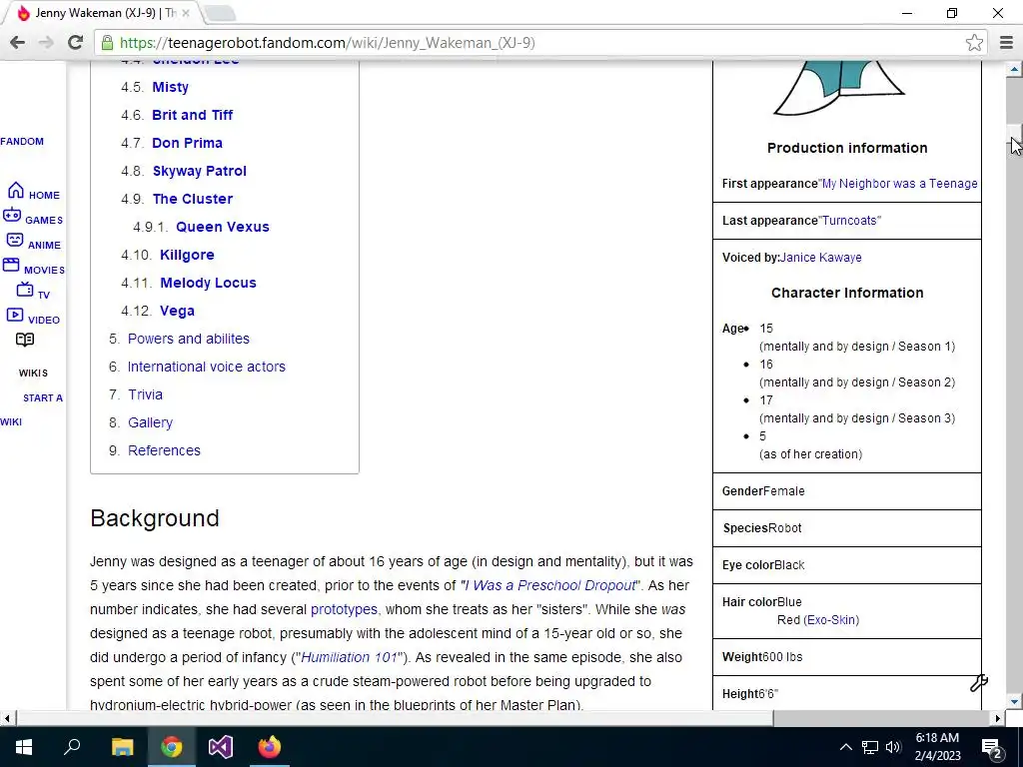1023x767 pixels.
Task: Click the vertical scrollbar up arrow
Action: click(1014, 68)
